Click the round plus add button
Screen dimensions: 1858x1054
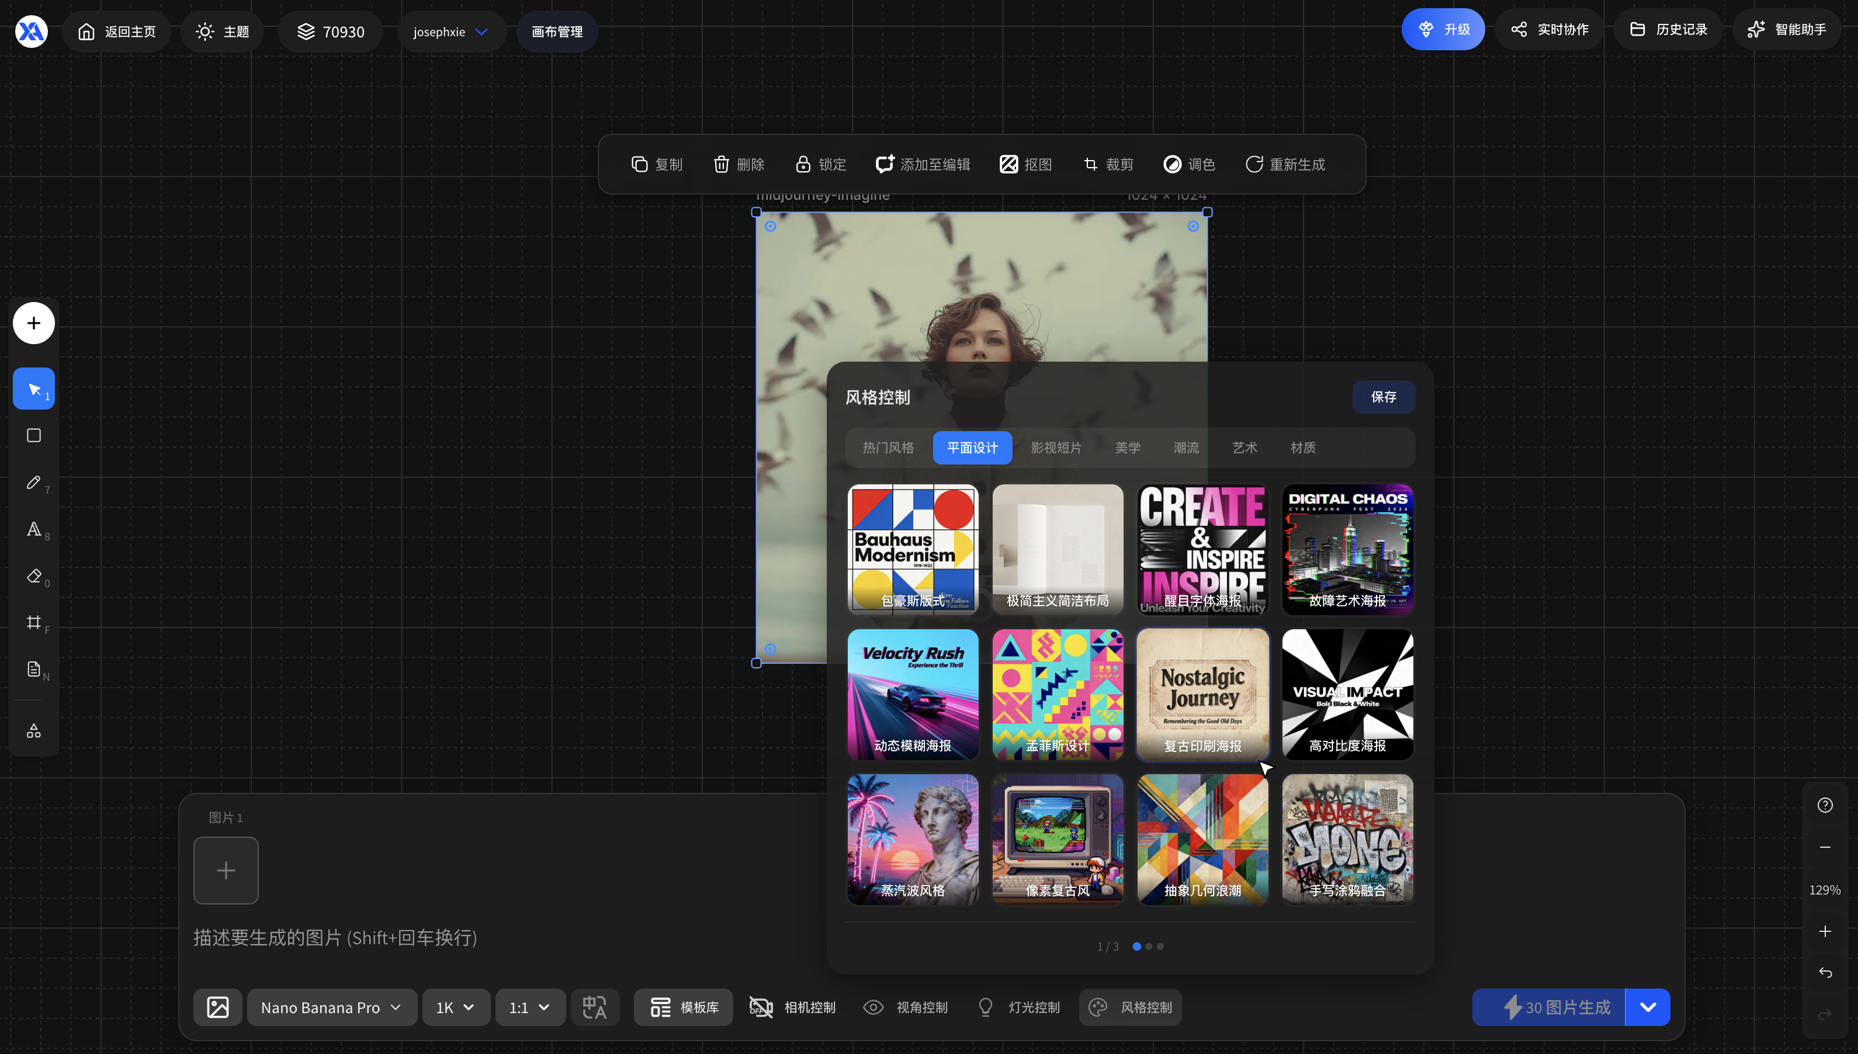33,323
